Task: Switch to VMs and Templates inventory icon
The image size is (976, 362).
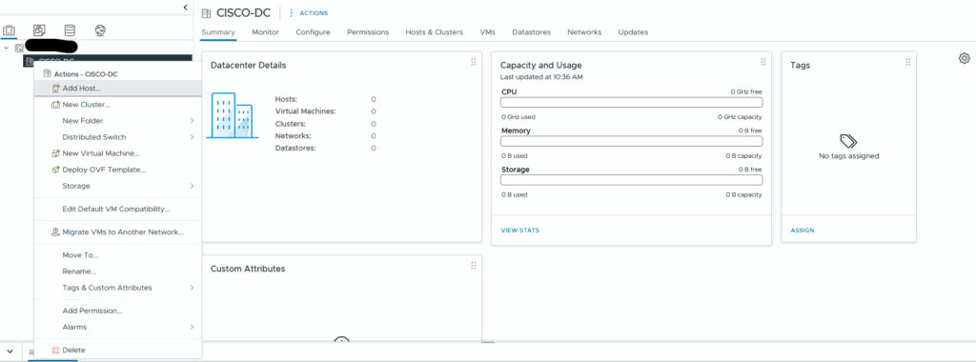Action: tap(39, 30)
